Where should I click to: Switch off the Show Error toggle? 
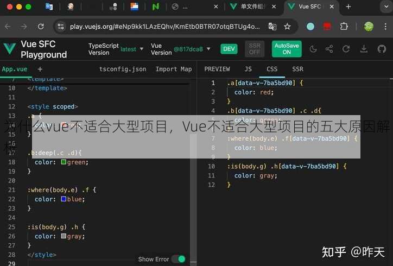pos(179,259)
